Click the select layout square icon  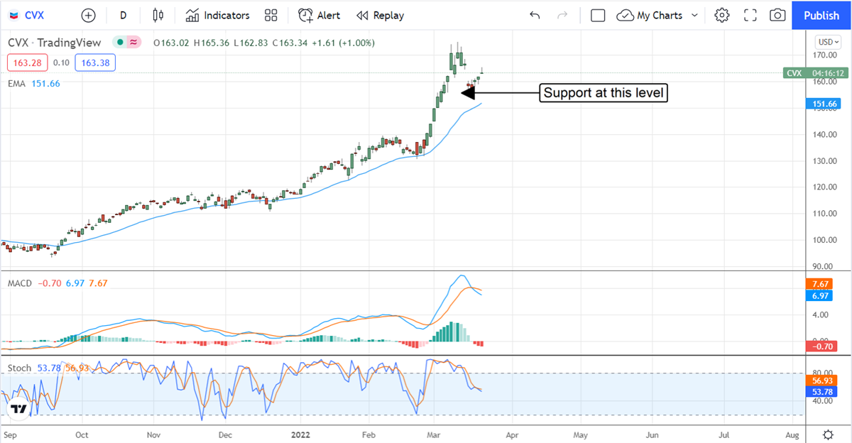tap(598, 15)
